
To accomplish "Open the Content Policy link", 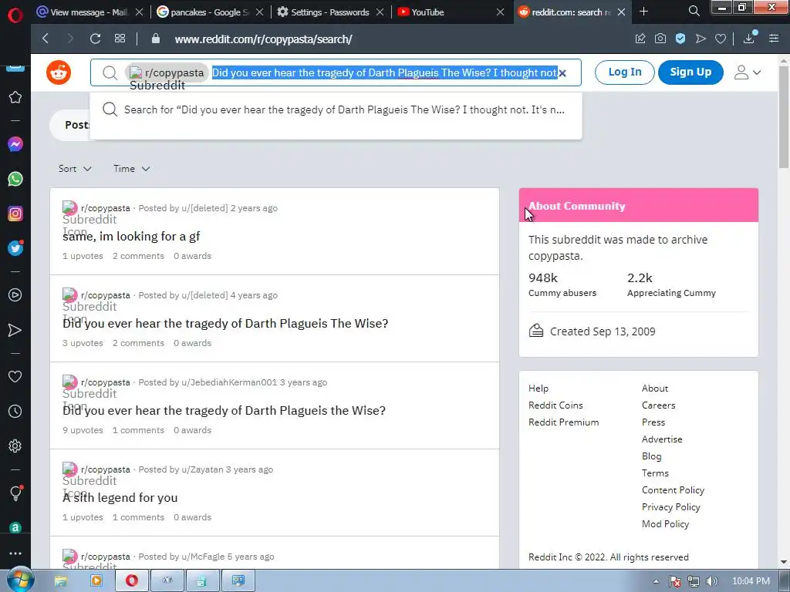I will click(673, 489).
